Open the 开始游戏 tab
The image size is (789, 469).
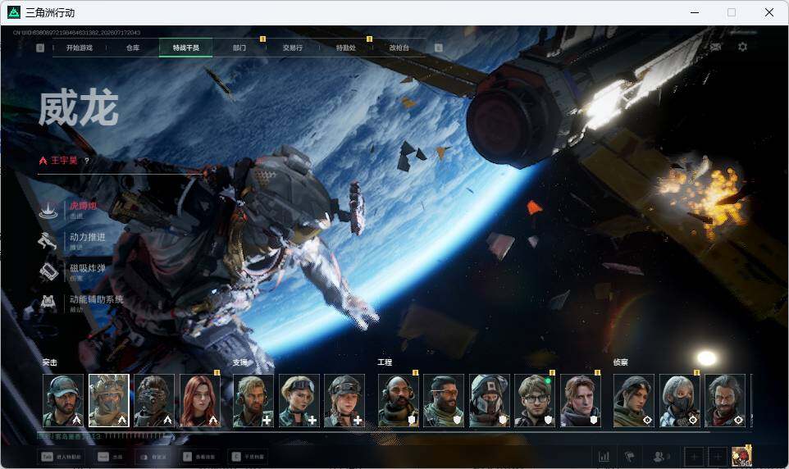click(x=80, y=48)
